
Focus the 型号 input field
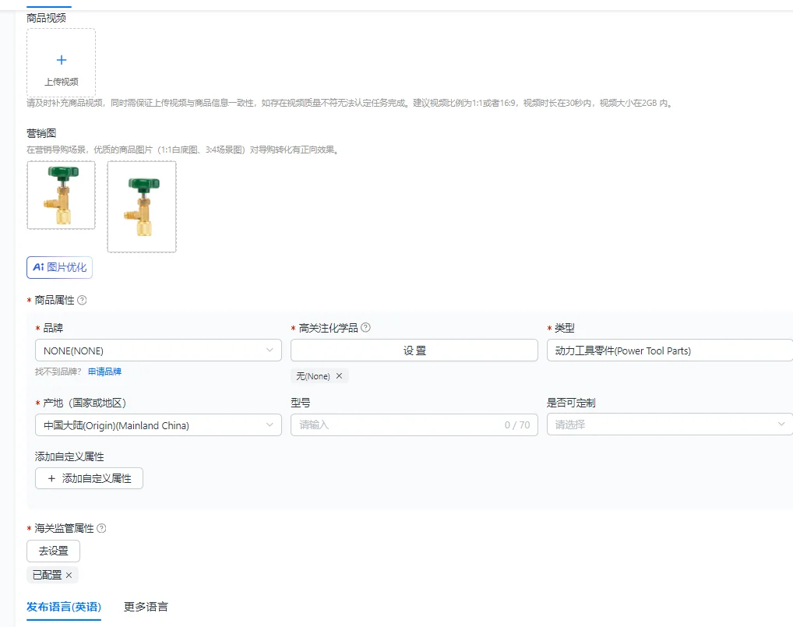(x=414, y=424)
